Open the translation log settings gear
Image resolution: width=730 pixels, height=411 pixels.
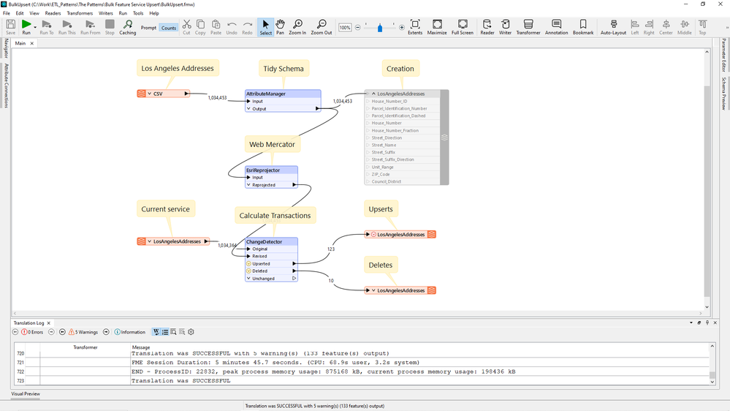pyautogui.click(x=191, y=332)
